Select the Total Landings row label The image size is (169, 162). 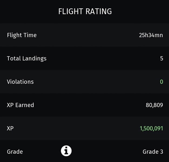click(x=26, y=59)
